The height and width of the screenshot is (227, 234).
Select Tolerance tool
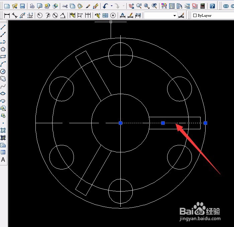pos(105,15)
